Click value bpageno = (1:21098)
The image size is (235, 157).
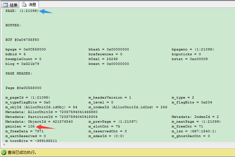click(x=193, y=49)
